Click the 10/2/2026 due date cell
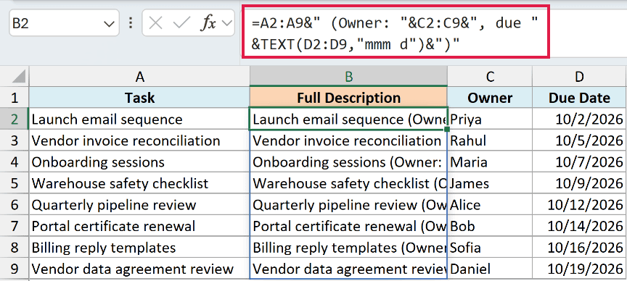The height and width of the screenshot is (281, 627). tap(579, 119)
